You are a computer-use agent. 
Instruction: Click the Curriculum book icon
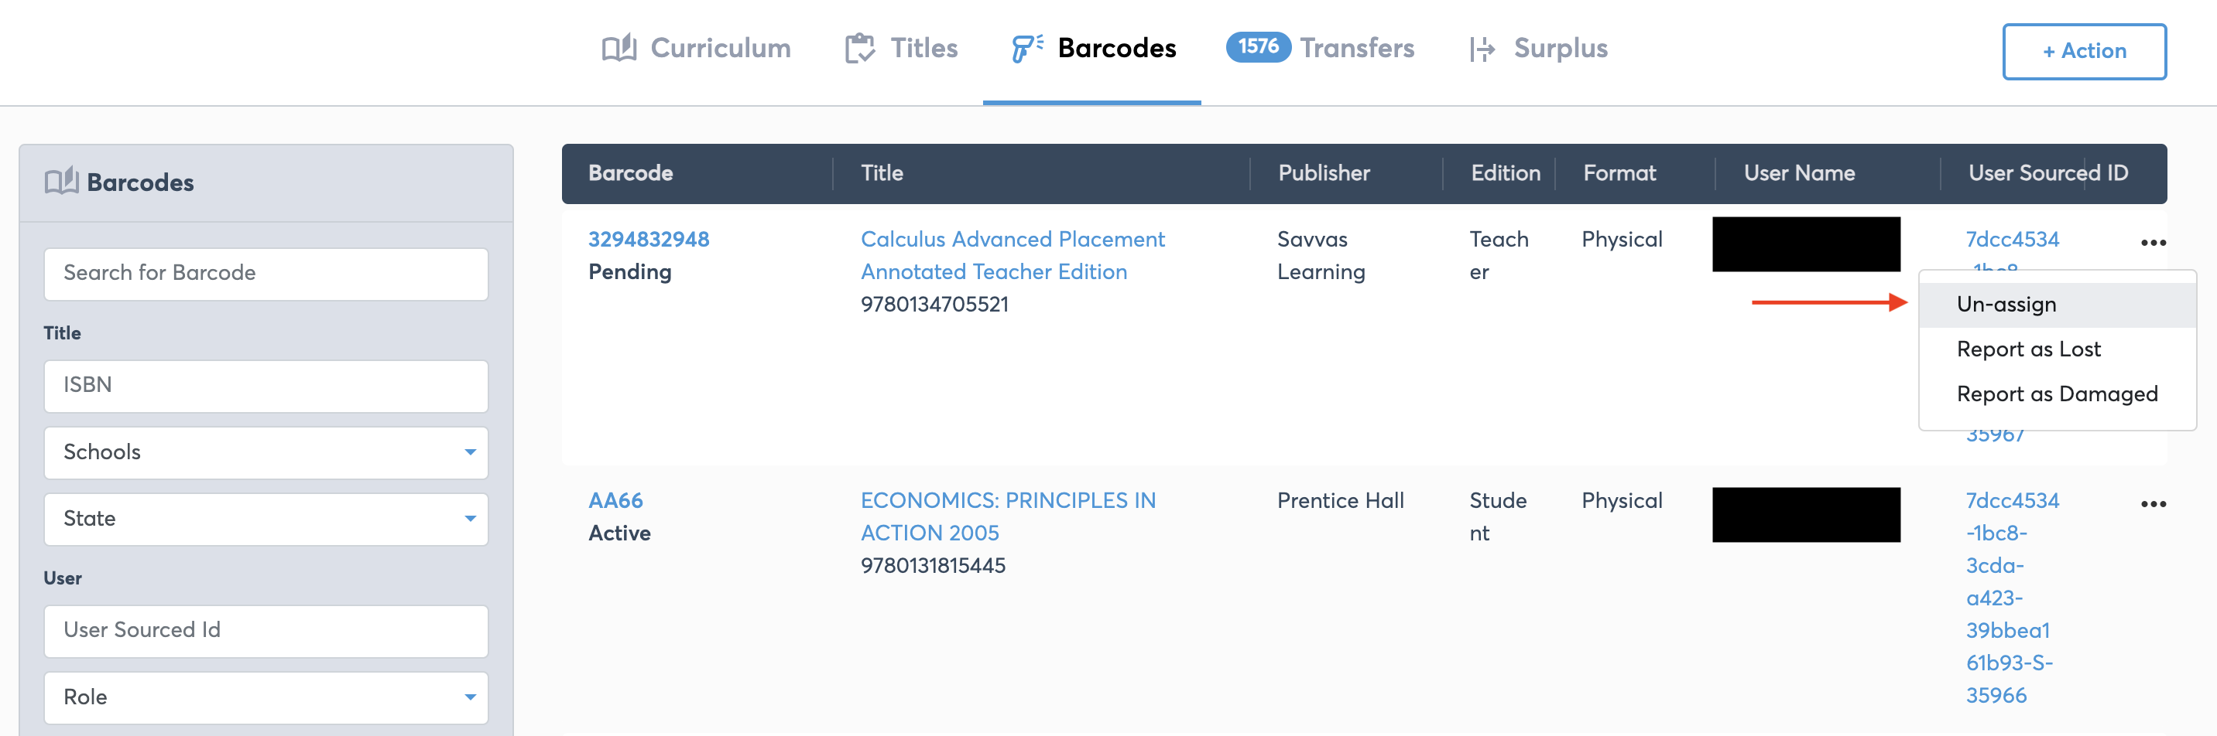[x=618, y=48]
